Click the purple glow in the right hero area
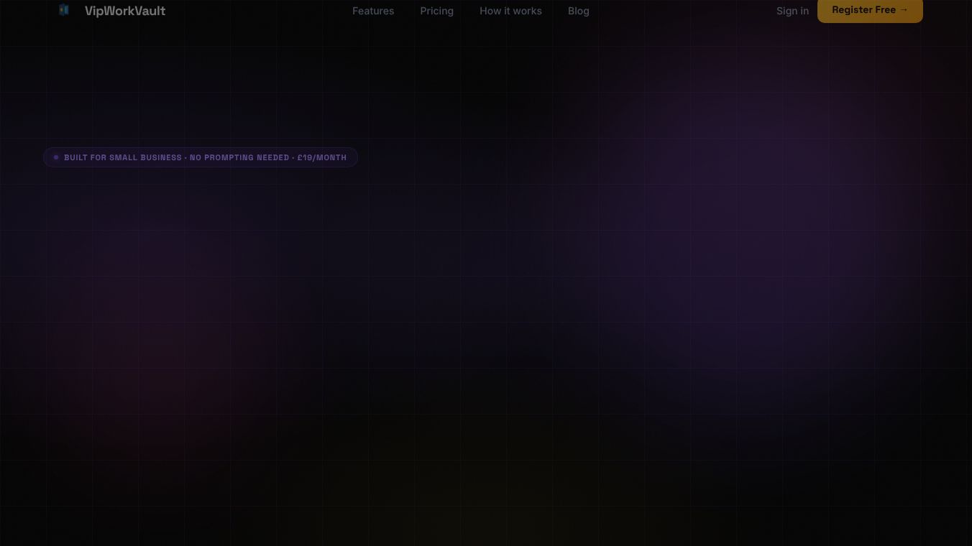Screen dimensions: 972x546 coord(748,208)
